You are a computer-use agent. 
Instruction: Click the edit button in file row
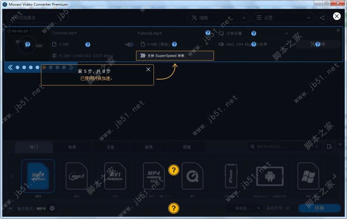(318, 45)
